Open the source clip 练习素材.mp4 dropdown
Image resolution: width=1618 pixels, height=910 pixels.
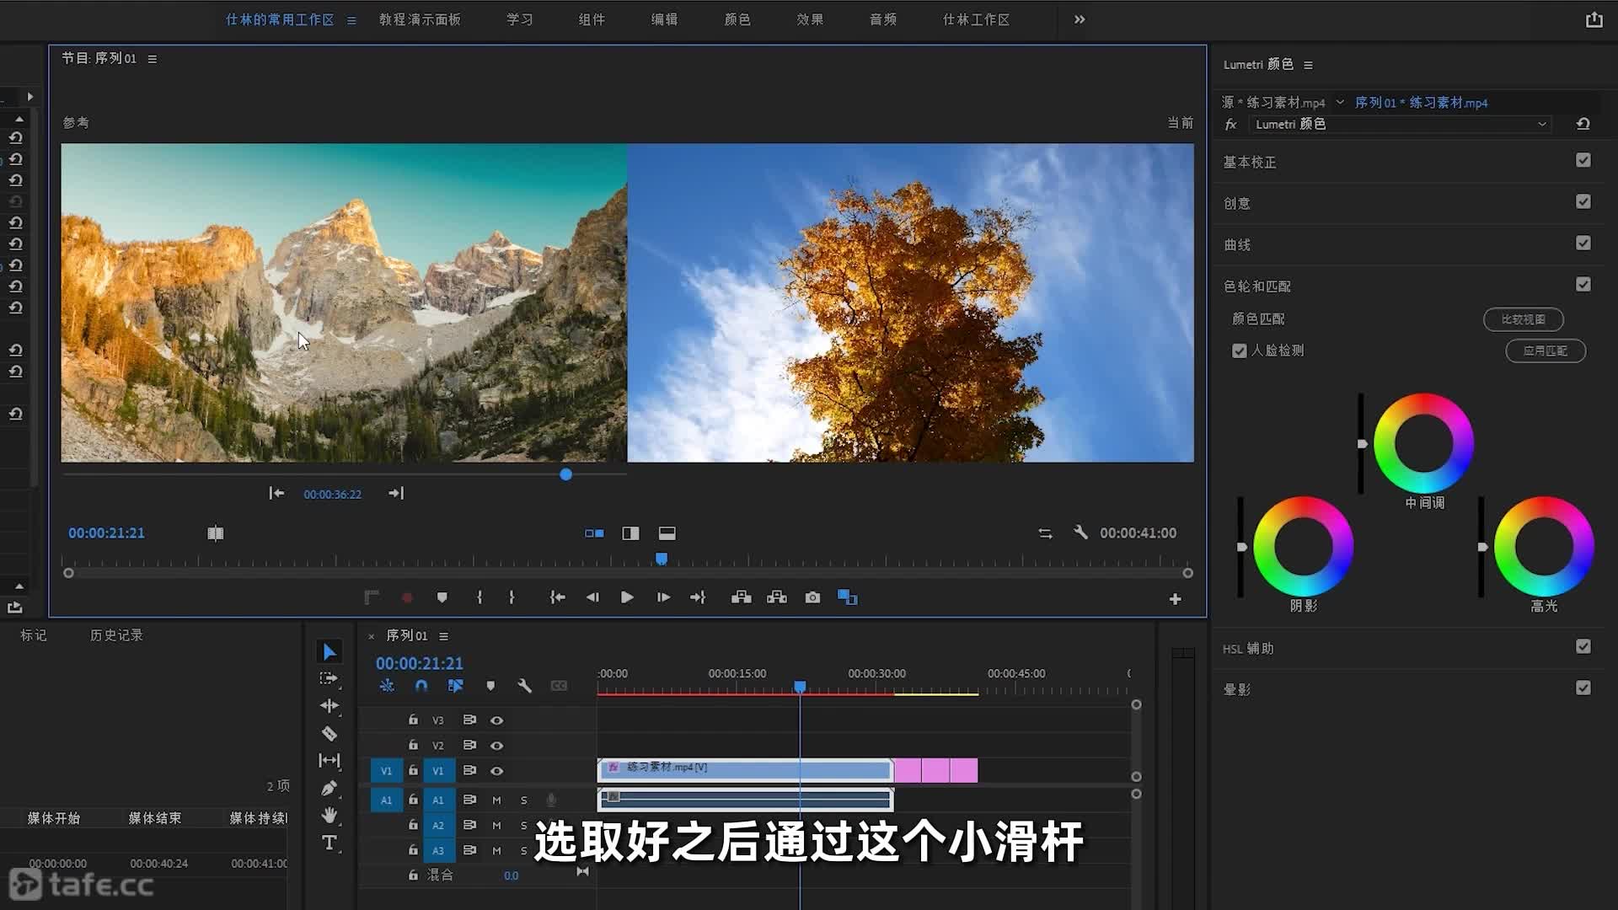pyautogui.click(x=1340, y=102)
